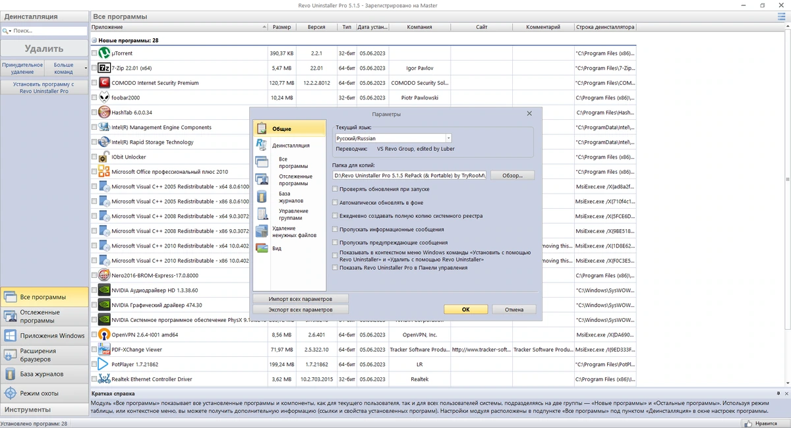Click the Общие clipboard icon in Параметры
This screenshot has width=791, height=428.
pos(262,128)
